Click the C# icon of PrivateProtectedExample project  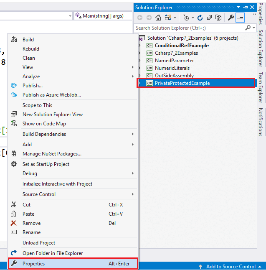click(x=149, y=83)
